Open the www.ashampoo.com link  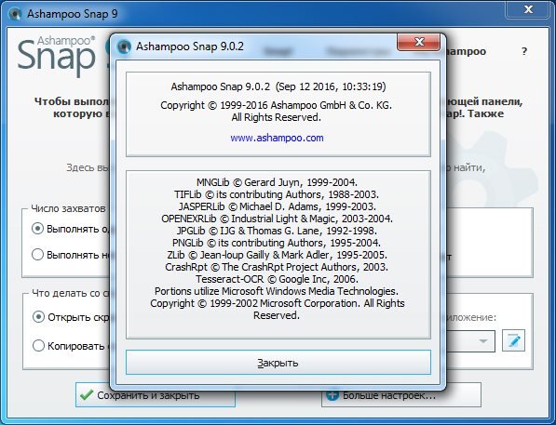point(277,138)
